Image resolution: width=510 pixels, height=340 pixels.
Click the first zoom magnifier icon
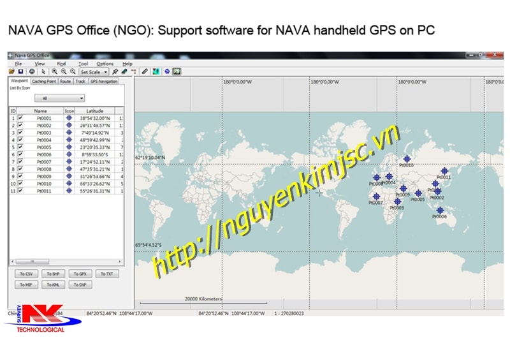pyautogui.click(x=55, y=71)
